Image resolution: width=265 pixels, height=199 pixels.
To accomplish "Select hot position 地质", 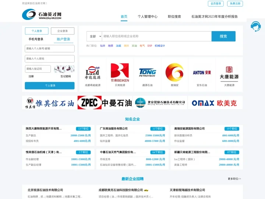I will (x=110, y=46).
